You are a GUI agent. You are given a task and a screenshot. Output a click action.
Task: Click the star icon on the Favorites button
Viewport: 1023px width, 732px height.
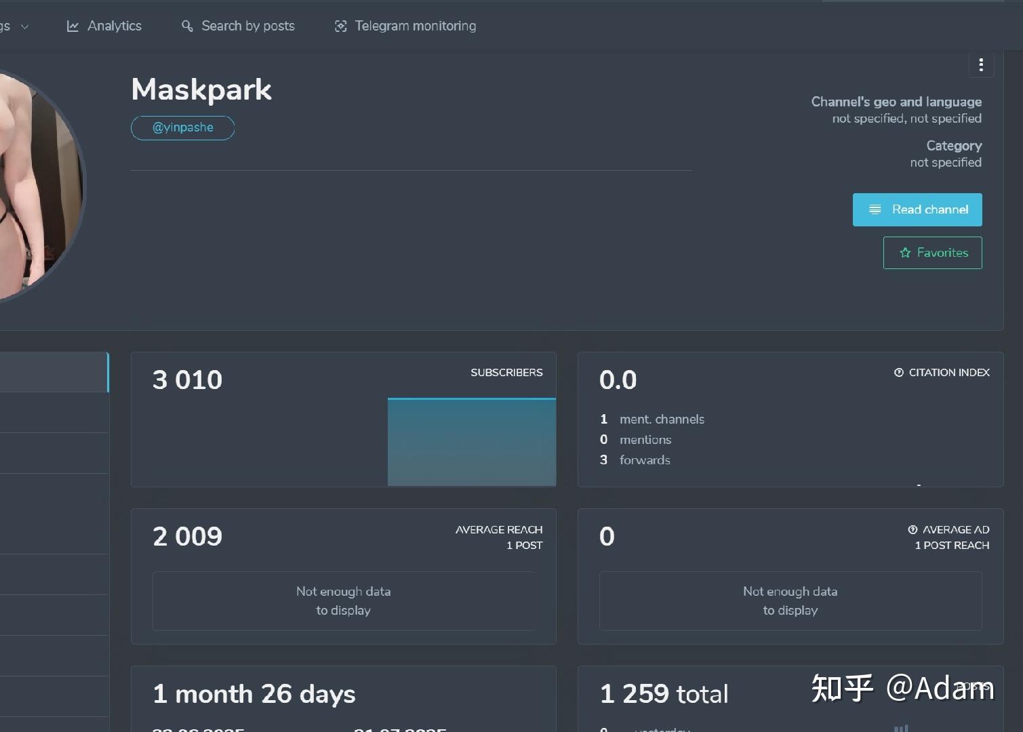(x=904, y=252)
